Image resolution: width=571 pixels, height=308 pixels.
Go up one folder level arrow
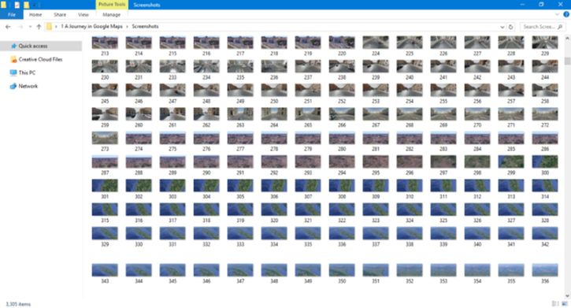click(39, 27)
